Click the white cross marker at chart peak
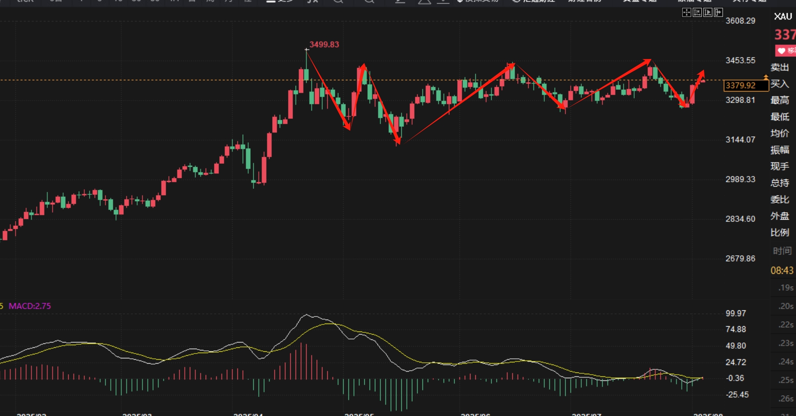796x416 pixels. click(x=307, y=49)
